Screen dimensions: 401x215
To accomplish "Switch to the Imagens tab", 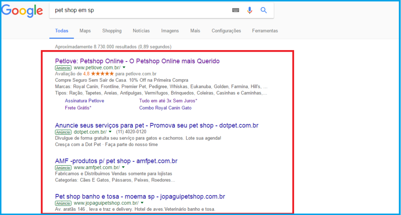I will 170,31.
